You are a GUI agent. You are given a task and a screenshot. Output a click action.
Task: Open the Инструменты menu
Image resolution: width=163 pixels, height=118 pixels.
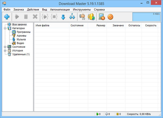(x=81, y=9)
